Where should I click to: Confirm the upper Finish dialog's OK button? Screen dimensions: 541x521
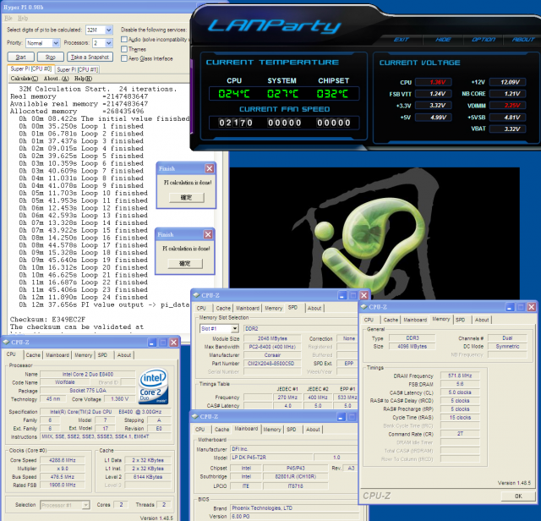pyautogui.click(x=186, y=198)
